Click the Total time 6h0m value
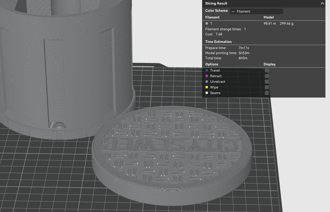Viewport: 330px width, 212px height. pos(243,58)
